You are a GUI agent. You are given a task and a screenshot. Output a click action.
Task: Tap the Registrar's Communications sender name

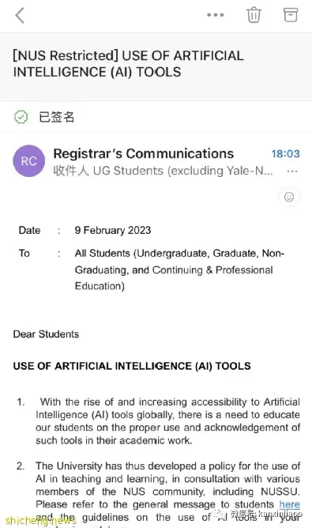[x=144, y=153]
